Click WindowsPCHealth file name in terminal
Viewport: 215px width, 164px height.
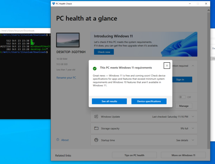pos(40,46)
